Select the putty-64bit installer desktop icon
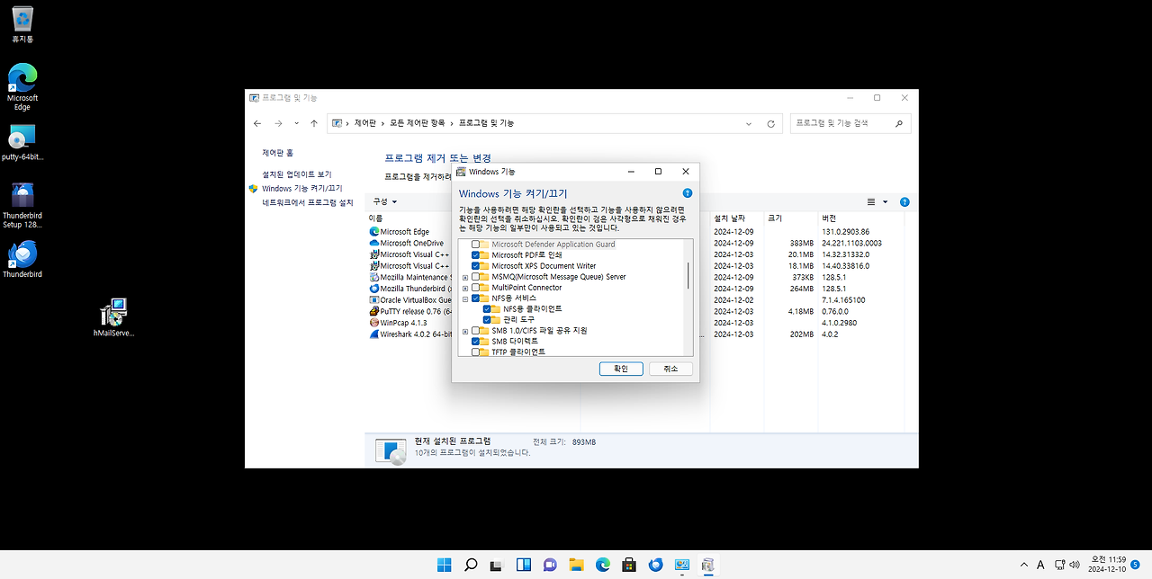The image size is (1152, 579). point(22,142)
